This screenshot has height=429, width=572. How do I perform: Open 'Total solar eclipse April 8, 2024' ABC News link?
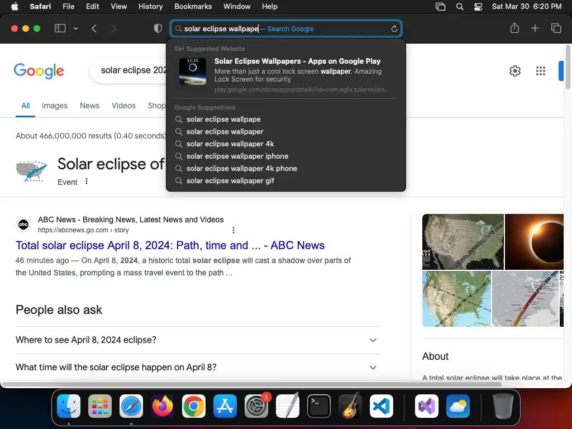(x=170, y=245)
